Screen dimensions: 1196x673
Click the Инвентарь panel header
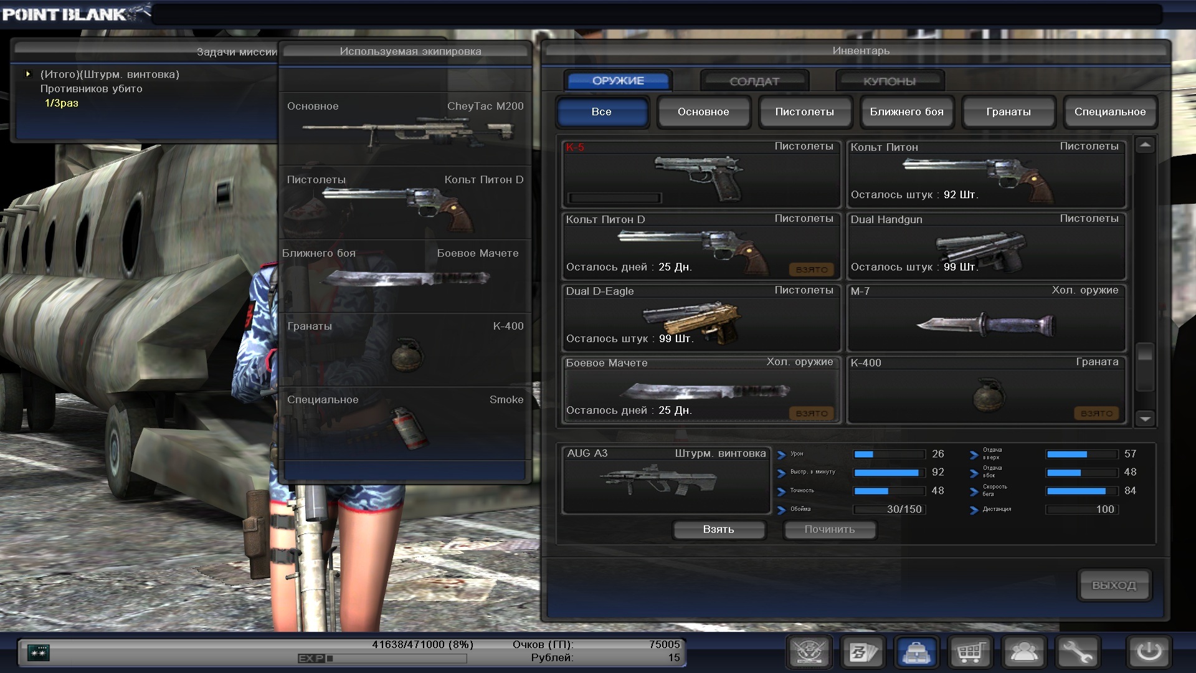(861, 51)
